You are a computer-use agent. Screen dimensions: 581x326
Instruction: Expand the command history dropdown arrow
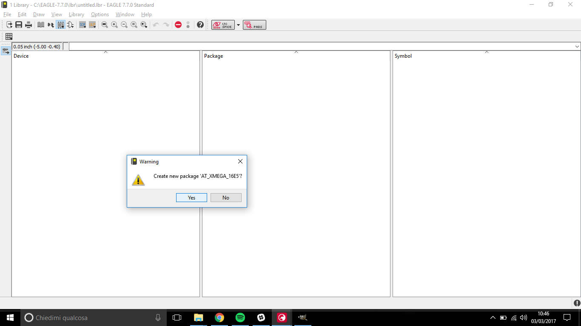click(x=577, y=46)
